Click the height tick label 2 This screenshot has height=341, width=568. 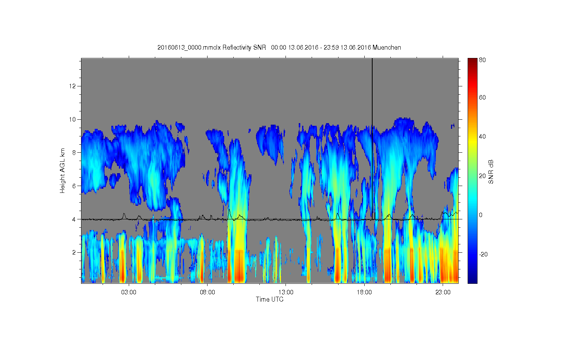click(74, 252)
